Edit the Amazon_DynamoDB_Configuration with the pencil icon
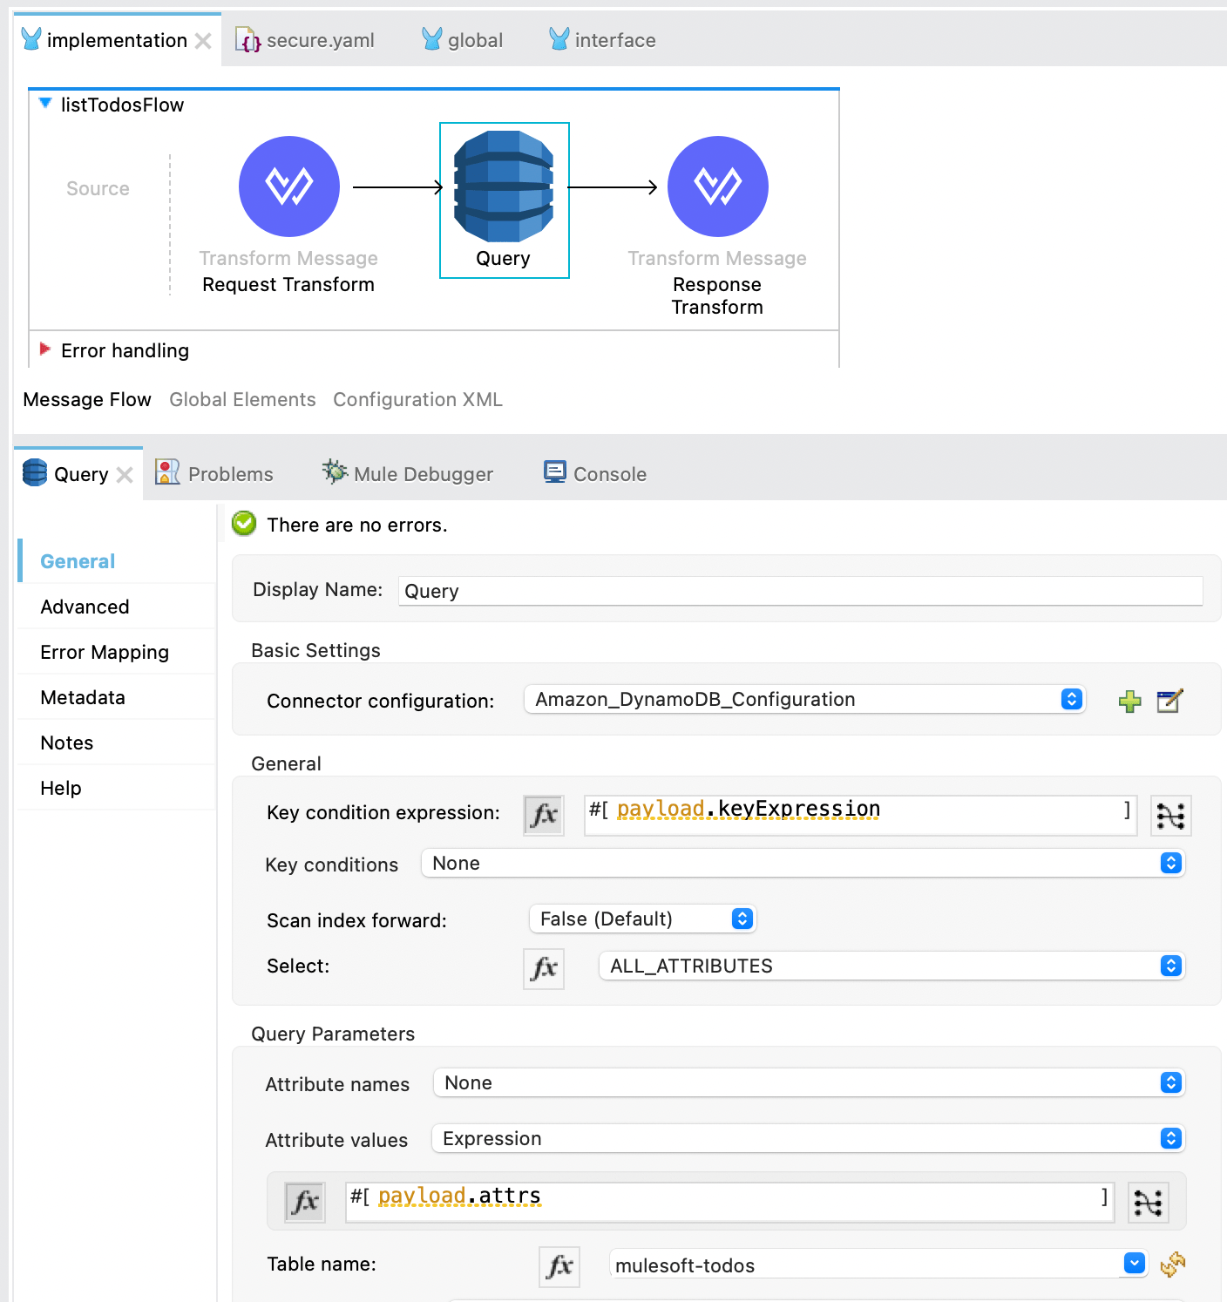This screenshot has width=1227, height=1302. 1169,700
